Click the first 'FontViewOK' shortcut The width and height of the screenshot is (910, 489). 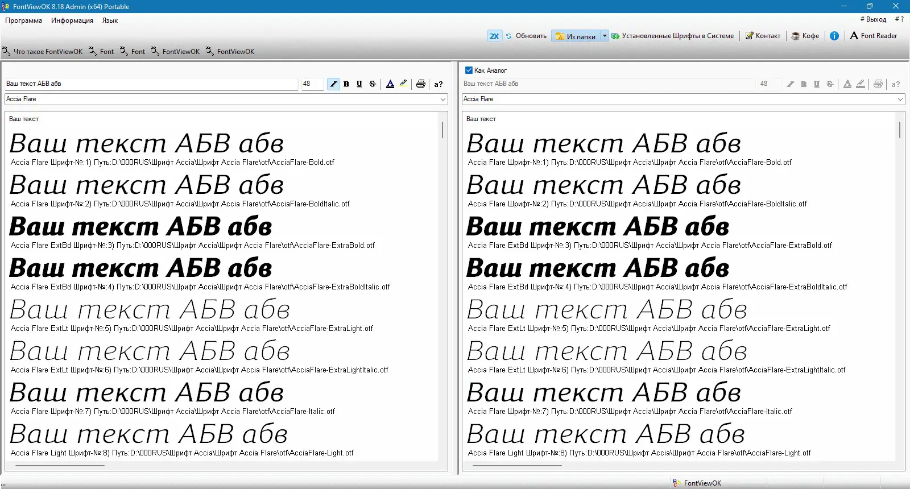pos(175,52)
